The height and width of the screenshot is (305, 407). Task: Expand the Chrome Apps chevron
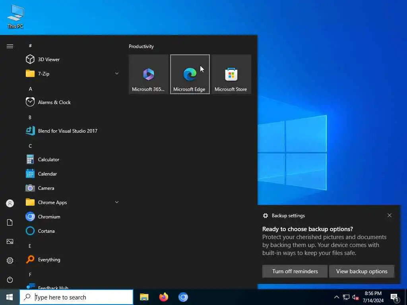pyautogui.click(x=117, y=202)
